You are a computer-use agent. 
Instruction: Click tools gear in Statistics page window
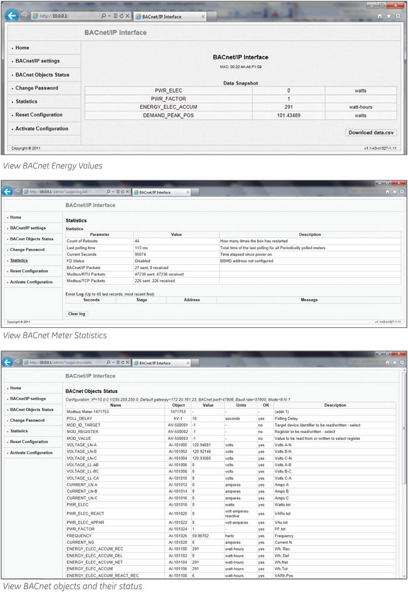point(402,191)
